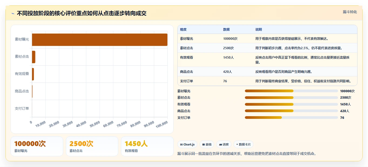368x167 pixels.
Task: Click the 素材曝光 label in progress list
Action: (x=184, y=91)
